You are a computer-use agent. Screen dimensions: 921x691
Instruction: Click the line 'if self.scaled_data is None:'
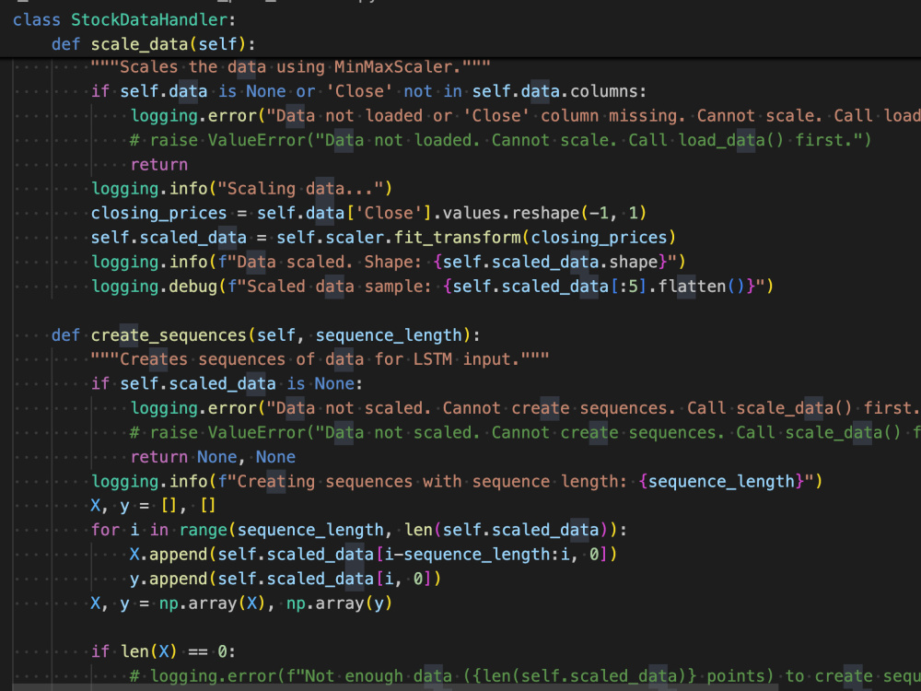(x=227, y=384)
